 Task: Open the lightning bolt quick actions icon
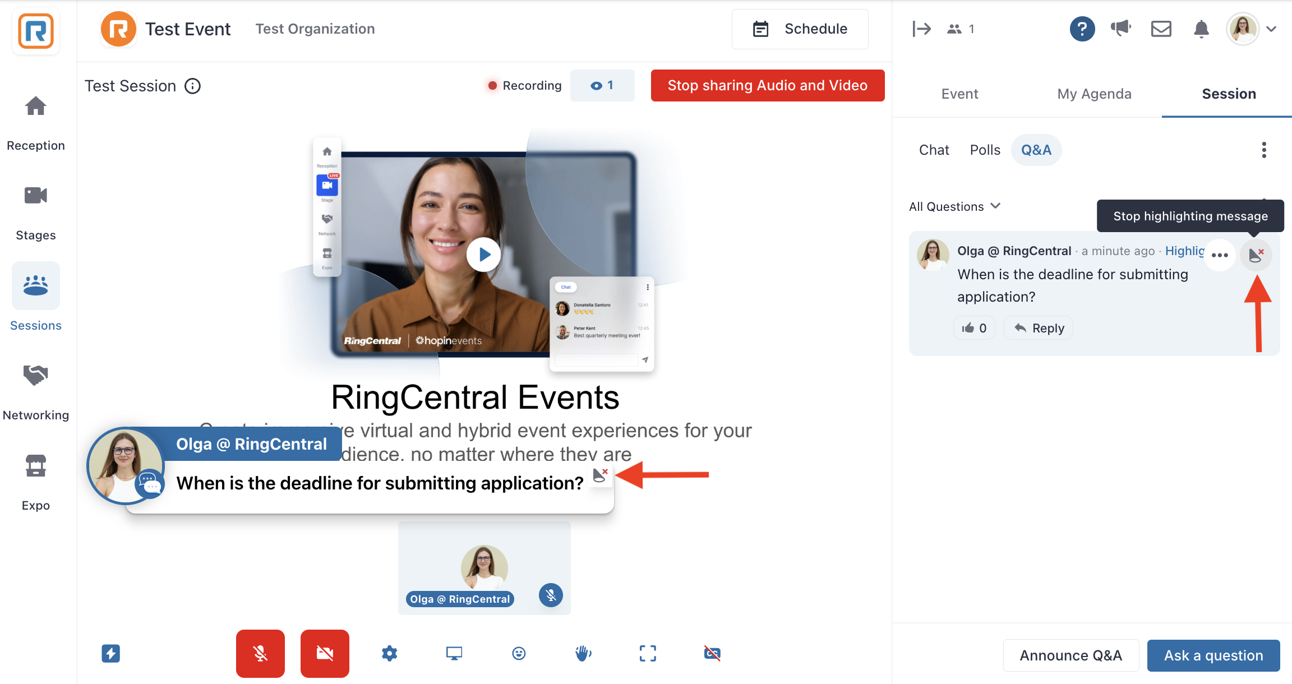click(110, 653)
